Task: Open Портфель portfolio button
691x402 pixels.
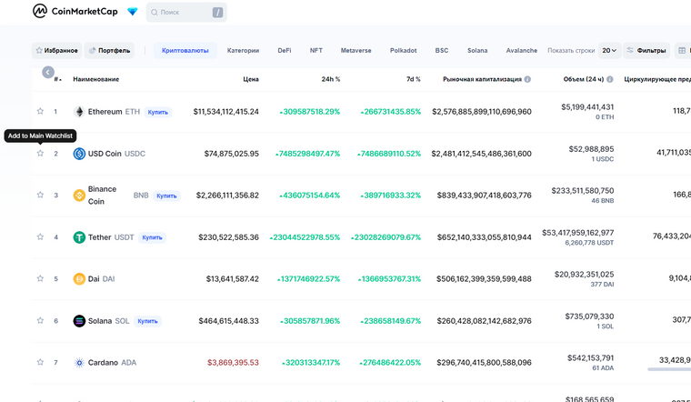Action: (x=109, y=50)
